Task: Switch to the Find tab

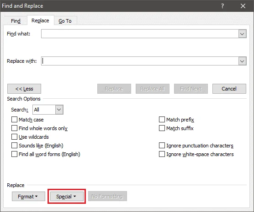Action: pyautogui.click(x=16, y=21)
